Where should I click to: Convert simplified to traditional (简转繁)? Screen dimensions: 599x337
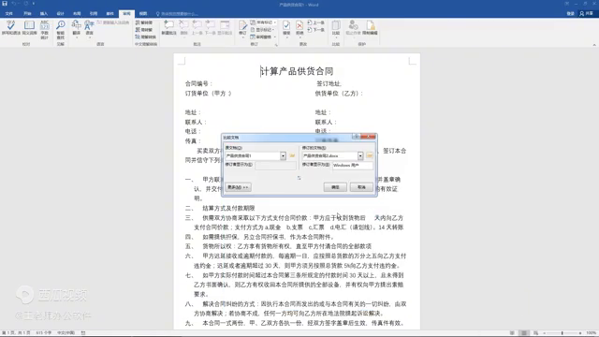coord(144,30)
